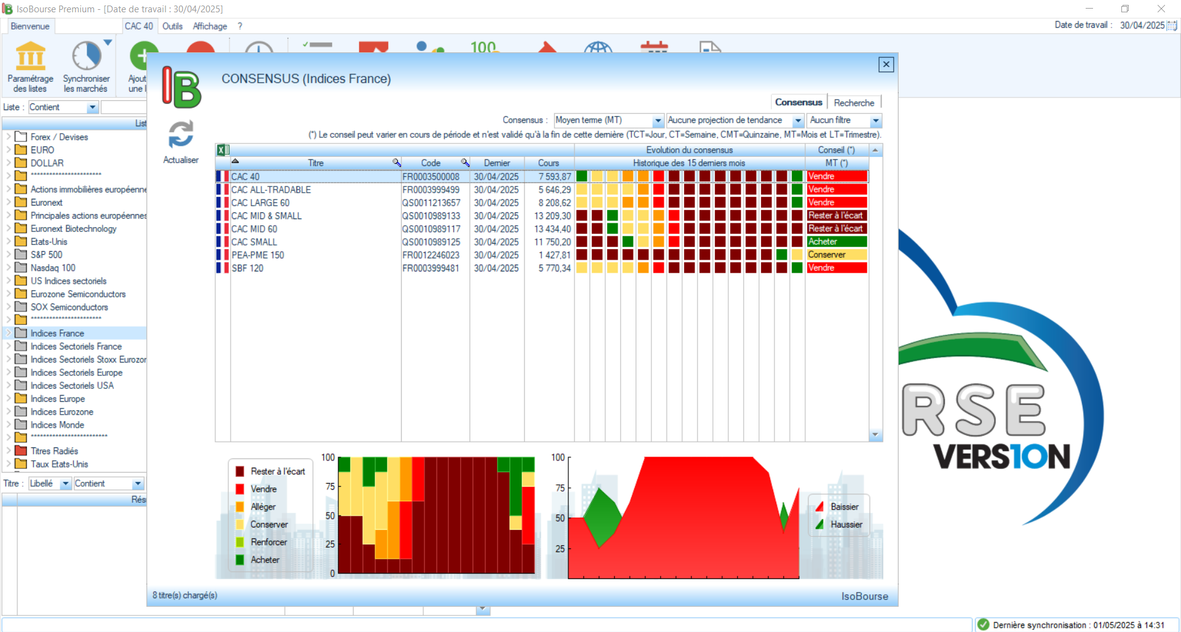Expand the S&P 500 tree node
1181x632 pixels.
click(x=9, y=254)
